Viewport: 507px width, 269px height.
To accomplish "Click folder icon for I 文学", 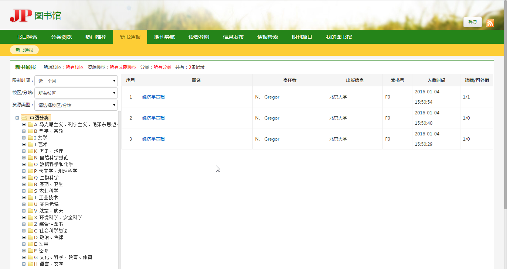I will [x=31, y=138].
